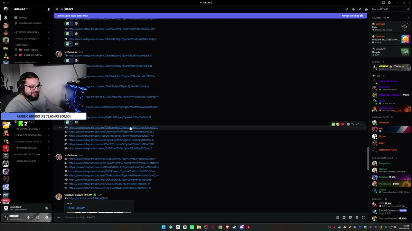Image resolution: width=412 pixels, height=231 pixels.
Task: Open GRINGO server dropdown menu
Action: [x=21, y=9]
